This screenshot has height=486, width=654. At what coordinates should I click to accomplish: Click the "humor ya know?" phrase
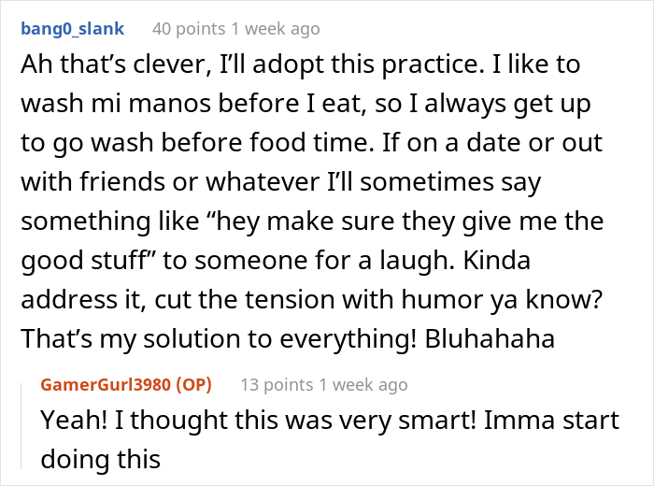coord(502,299)
